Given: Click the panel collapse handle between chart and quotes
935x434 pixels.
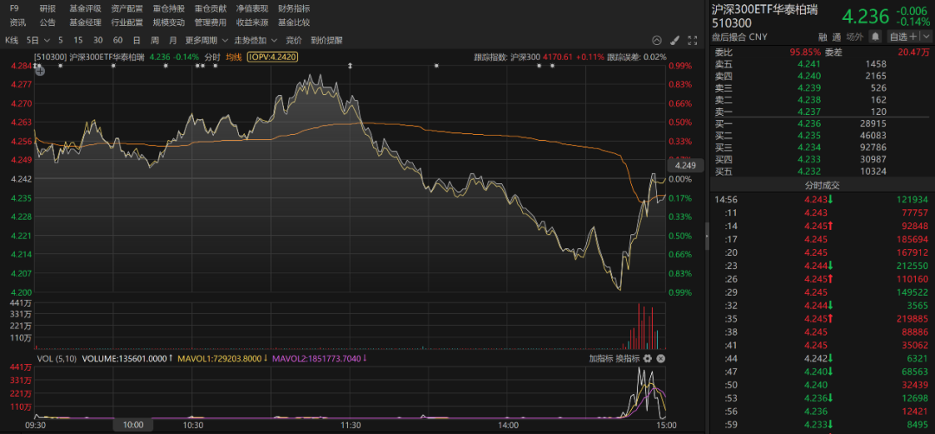Looking at the screenshot, I should click(706, 236).
